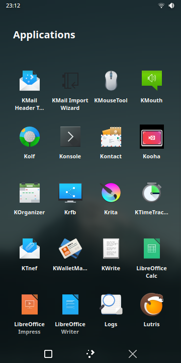
Task: Open the Konsole terminal icon
Action: coord(70,137)
